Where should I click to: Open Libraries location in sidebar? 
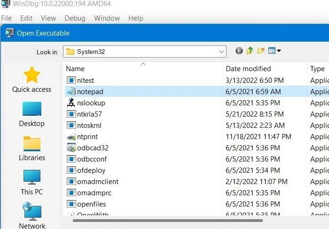(32, 148)
